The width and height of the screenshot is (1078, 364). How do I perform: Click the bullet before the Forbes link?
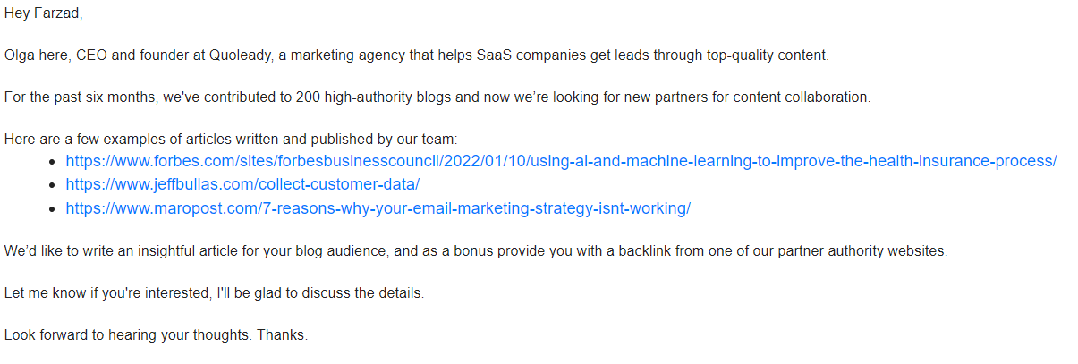54,163
